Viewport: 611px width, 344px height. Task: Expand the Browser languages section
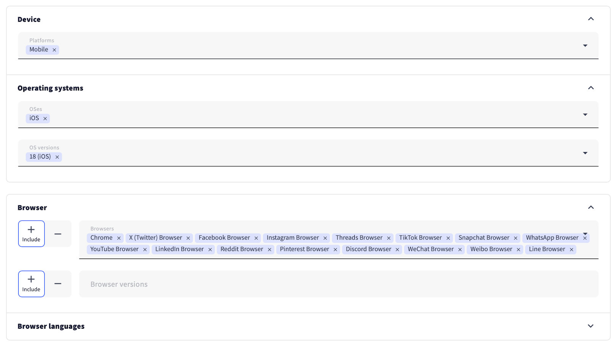pos(591,326)
